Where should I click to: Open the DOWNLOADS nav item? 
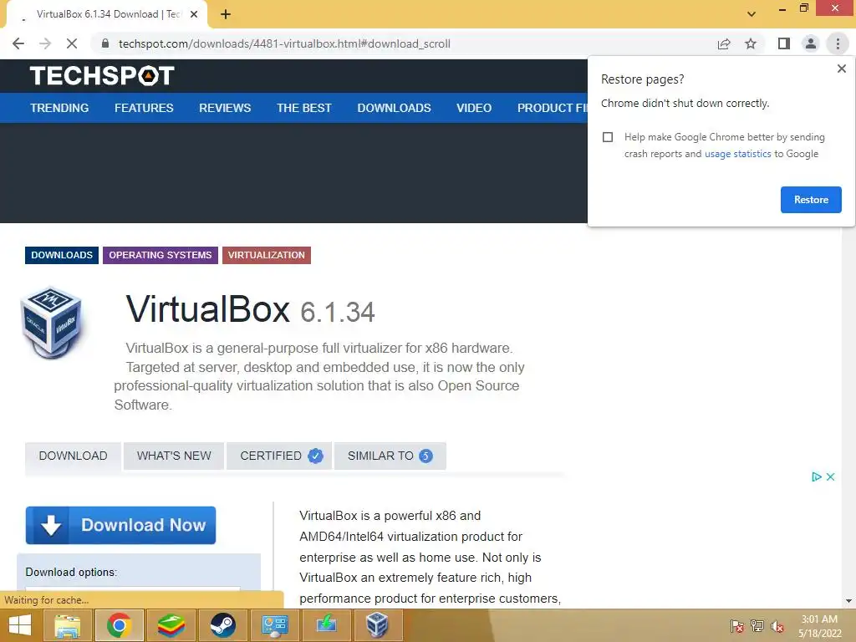point(395,108)
